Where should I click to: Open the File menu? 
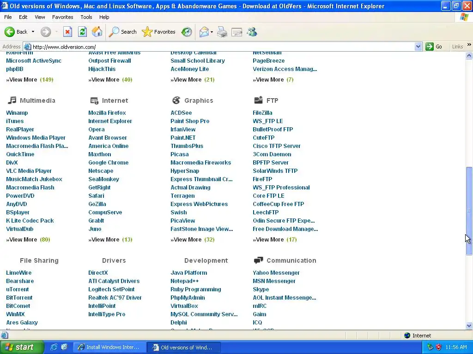click(8, 17)
